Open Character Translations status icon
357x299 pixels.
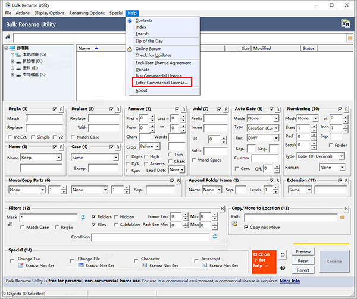pyautogui.click(x=145, y=265)
